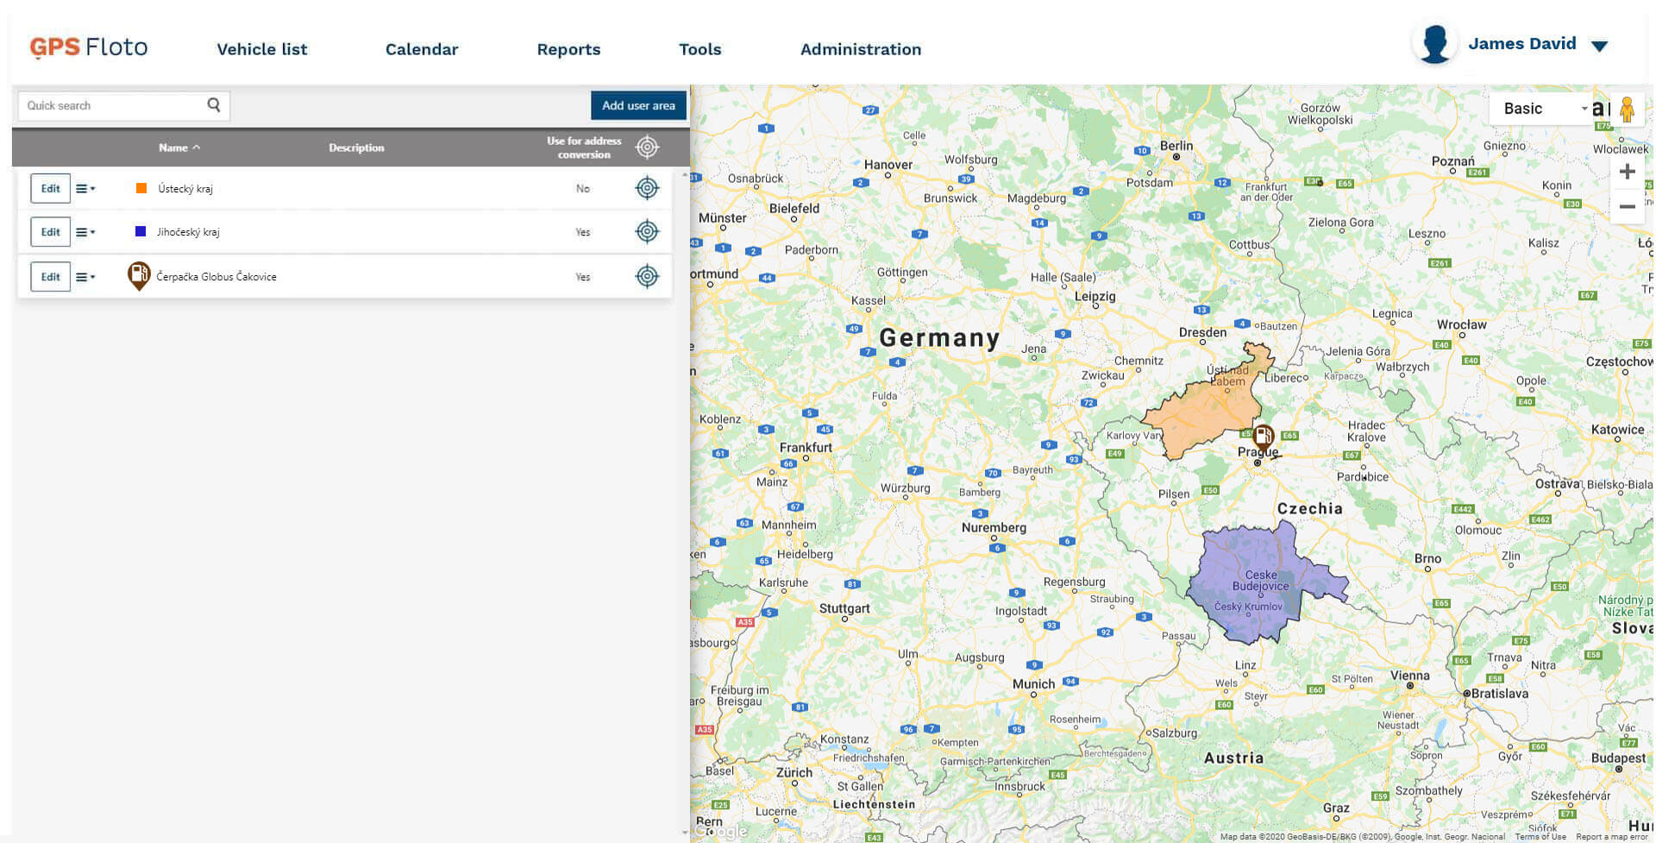Click the Dresden city label
The width and height of the screenshot is (1656, 843).
1202,332
